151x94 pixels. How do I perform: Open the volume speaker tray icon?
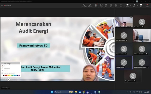(x=139, y=92)
